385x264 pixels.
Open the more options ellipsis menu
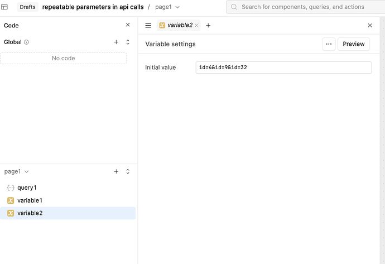(x=329, y=44)
